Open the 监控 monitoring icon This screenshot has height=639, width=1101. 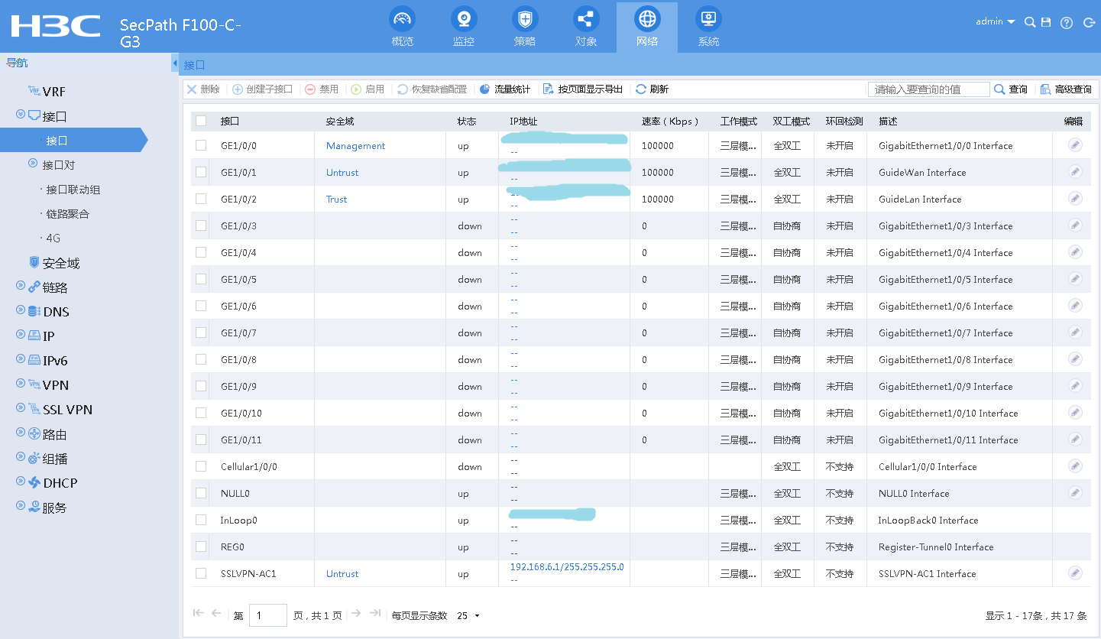click(463, 19)
